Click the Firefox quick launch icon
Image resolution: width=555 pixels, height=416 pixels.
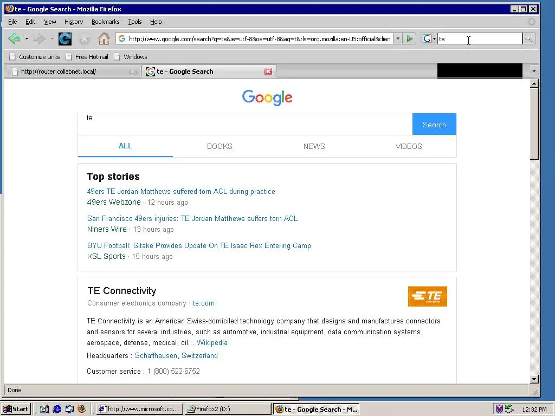[82, 409]
